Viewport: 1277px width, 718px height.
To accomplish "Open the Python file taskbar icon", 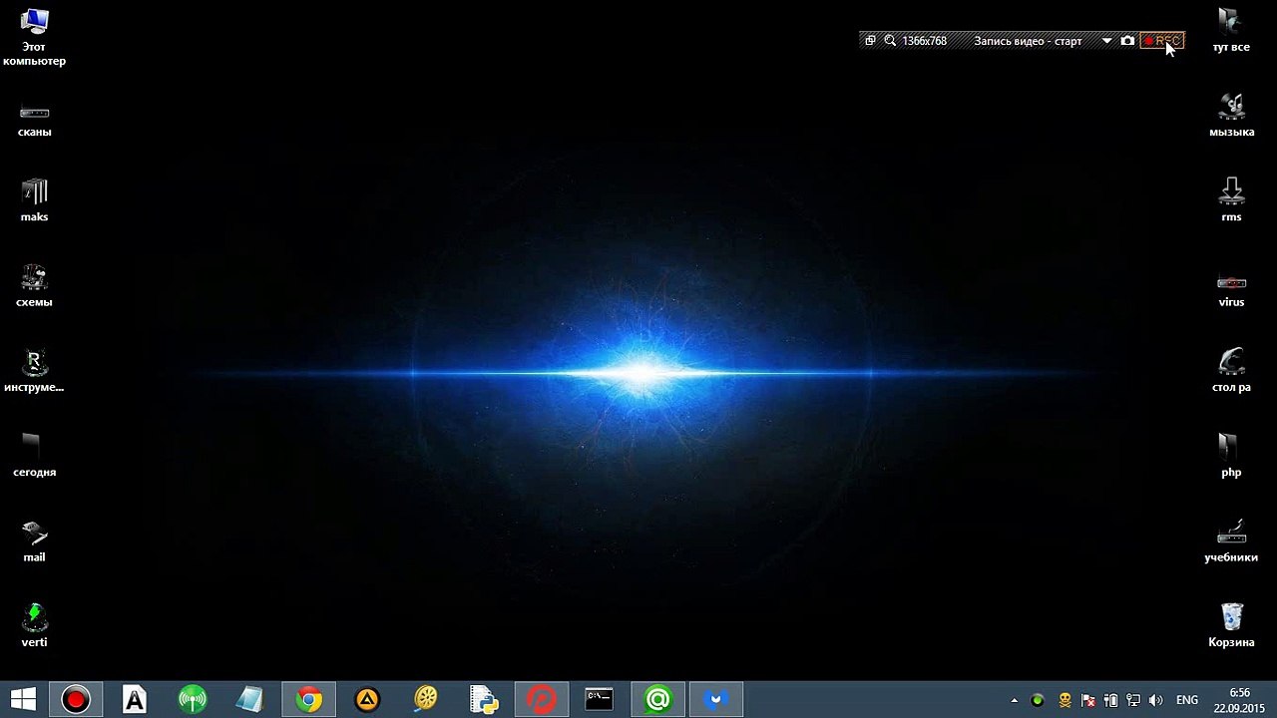I will click(484, 700).
